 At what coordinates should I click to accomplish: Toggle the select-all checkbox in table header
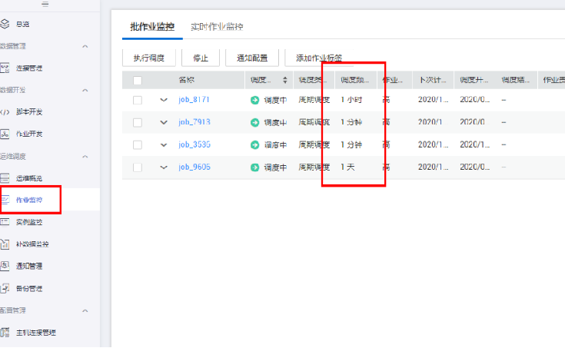[x=138, y=80]
